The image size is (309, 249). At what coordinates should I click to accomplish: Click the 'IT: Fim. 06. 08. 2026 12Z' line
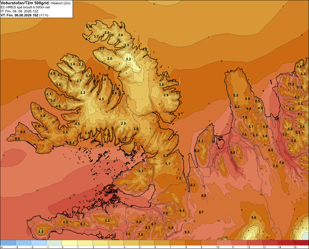19,11
